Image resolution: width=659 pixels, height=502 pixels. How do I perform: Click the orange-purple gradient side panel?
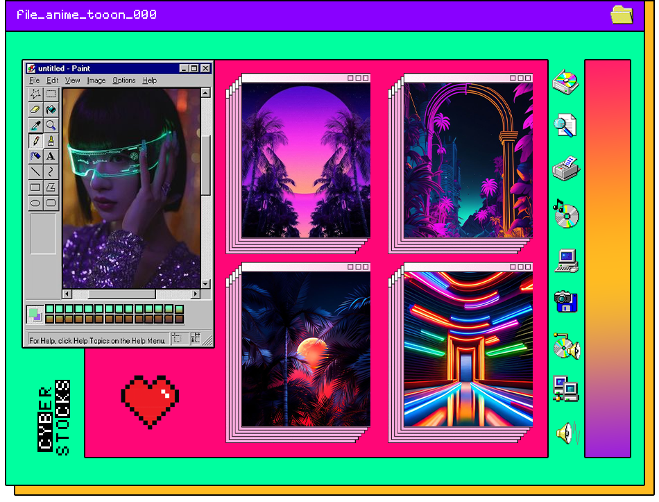coord(607,258)
